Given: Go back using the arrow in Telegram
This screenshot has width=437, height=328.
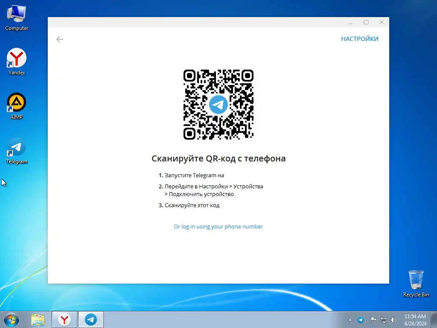Looking at the screenshot, I should [x=60, y=39].
